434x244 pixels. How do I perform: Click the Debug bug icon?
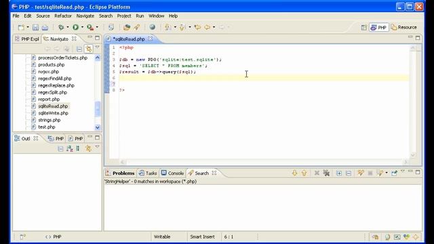(61, 27)
